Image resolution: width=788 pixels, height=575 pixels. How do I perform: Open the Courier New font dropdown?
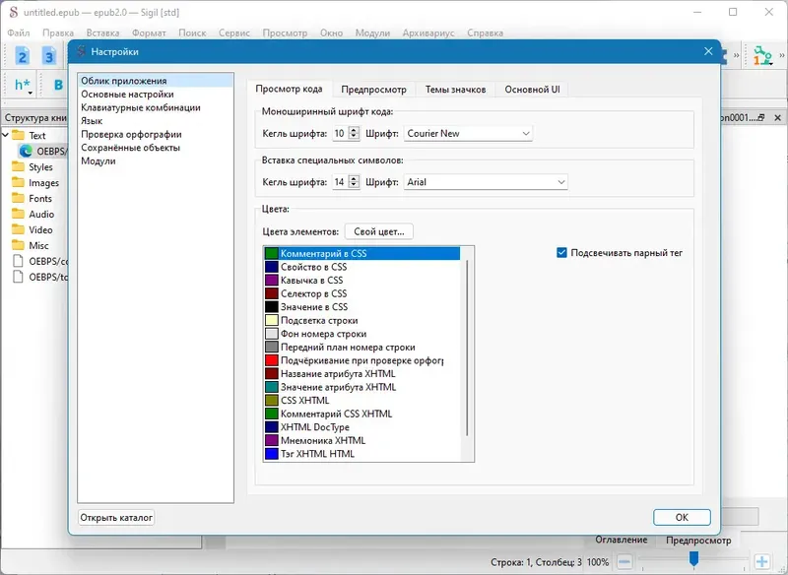coord(468,134)
